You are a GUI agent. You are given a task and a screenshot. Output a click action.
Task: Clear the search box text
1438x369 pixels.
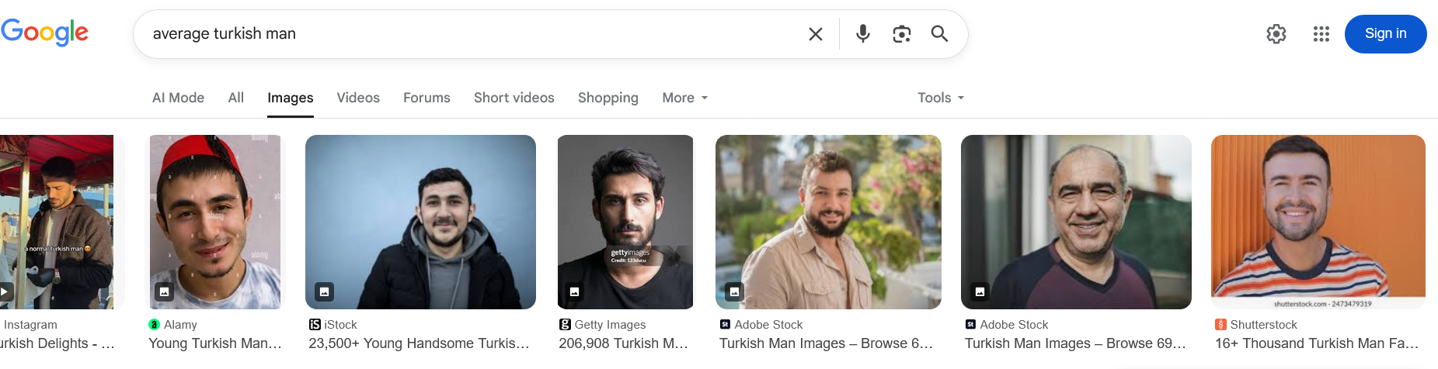click(x=815, y=34)
